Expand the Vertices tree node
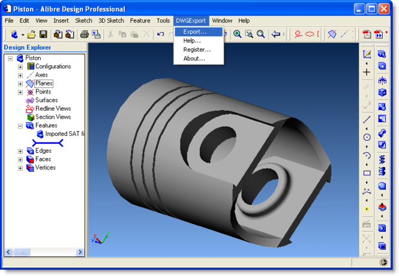The image size is (399, 276). coord(20,168)
